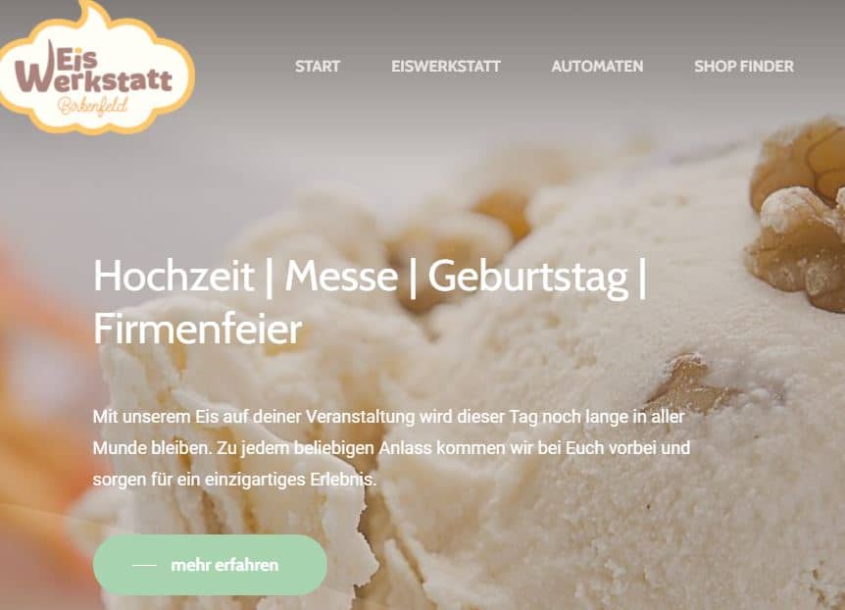This screenshot has width=845, height=610.
Task: Click the 'Eis' word at logo top
Action: [x=75, y=58]
